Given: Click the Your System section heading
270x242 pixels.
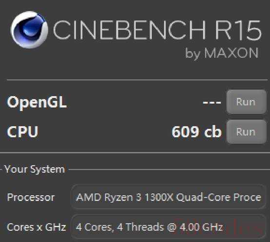Looking at the screenshot, I should (x=34, y=169).
